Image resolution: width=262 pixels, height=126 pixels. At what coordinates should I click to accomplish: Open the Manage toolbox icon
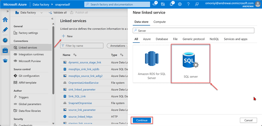click(5, 50)
